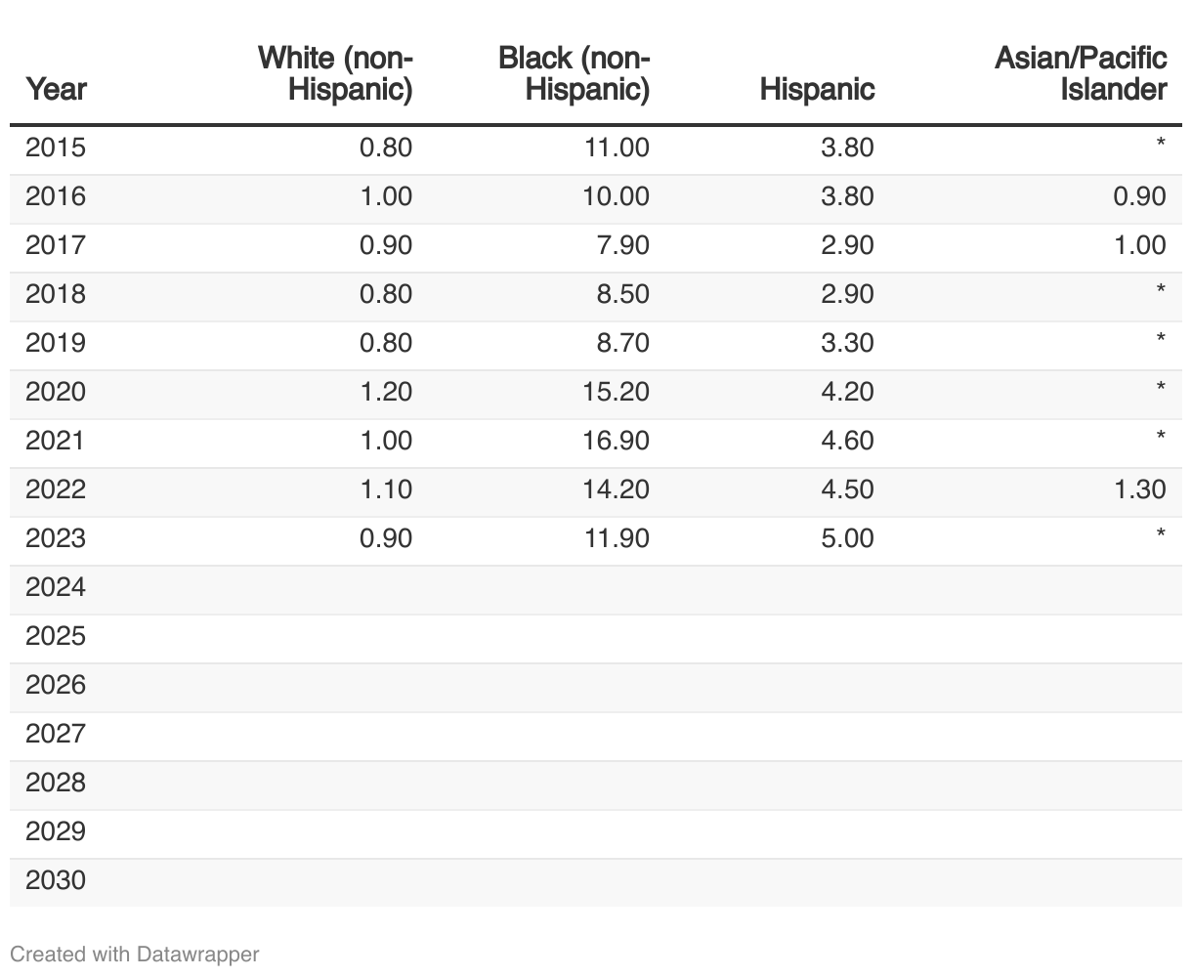Viewport: 1192px width, 977px height.
Task: Select Black value 7.90 in 2017
Action: (622, 245)
